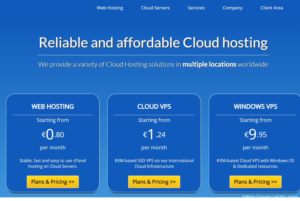
Task: Click Plans & Pricing under Web Hosting
Action: [53, 182]
